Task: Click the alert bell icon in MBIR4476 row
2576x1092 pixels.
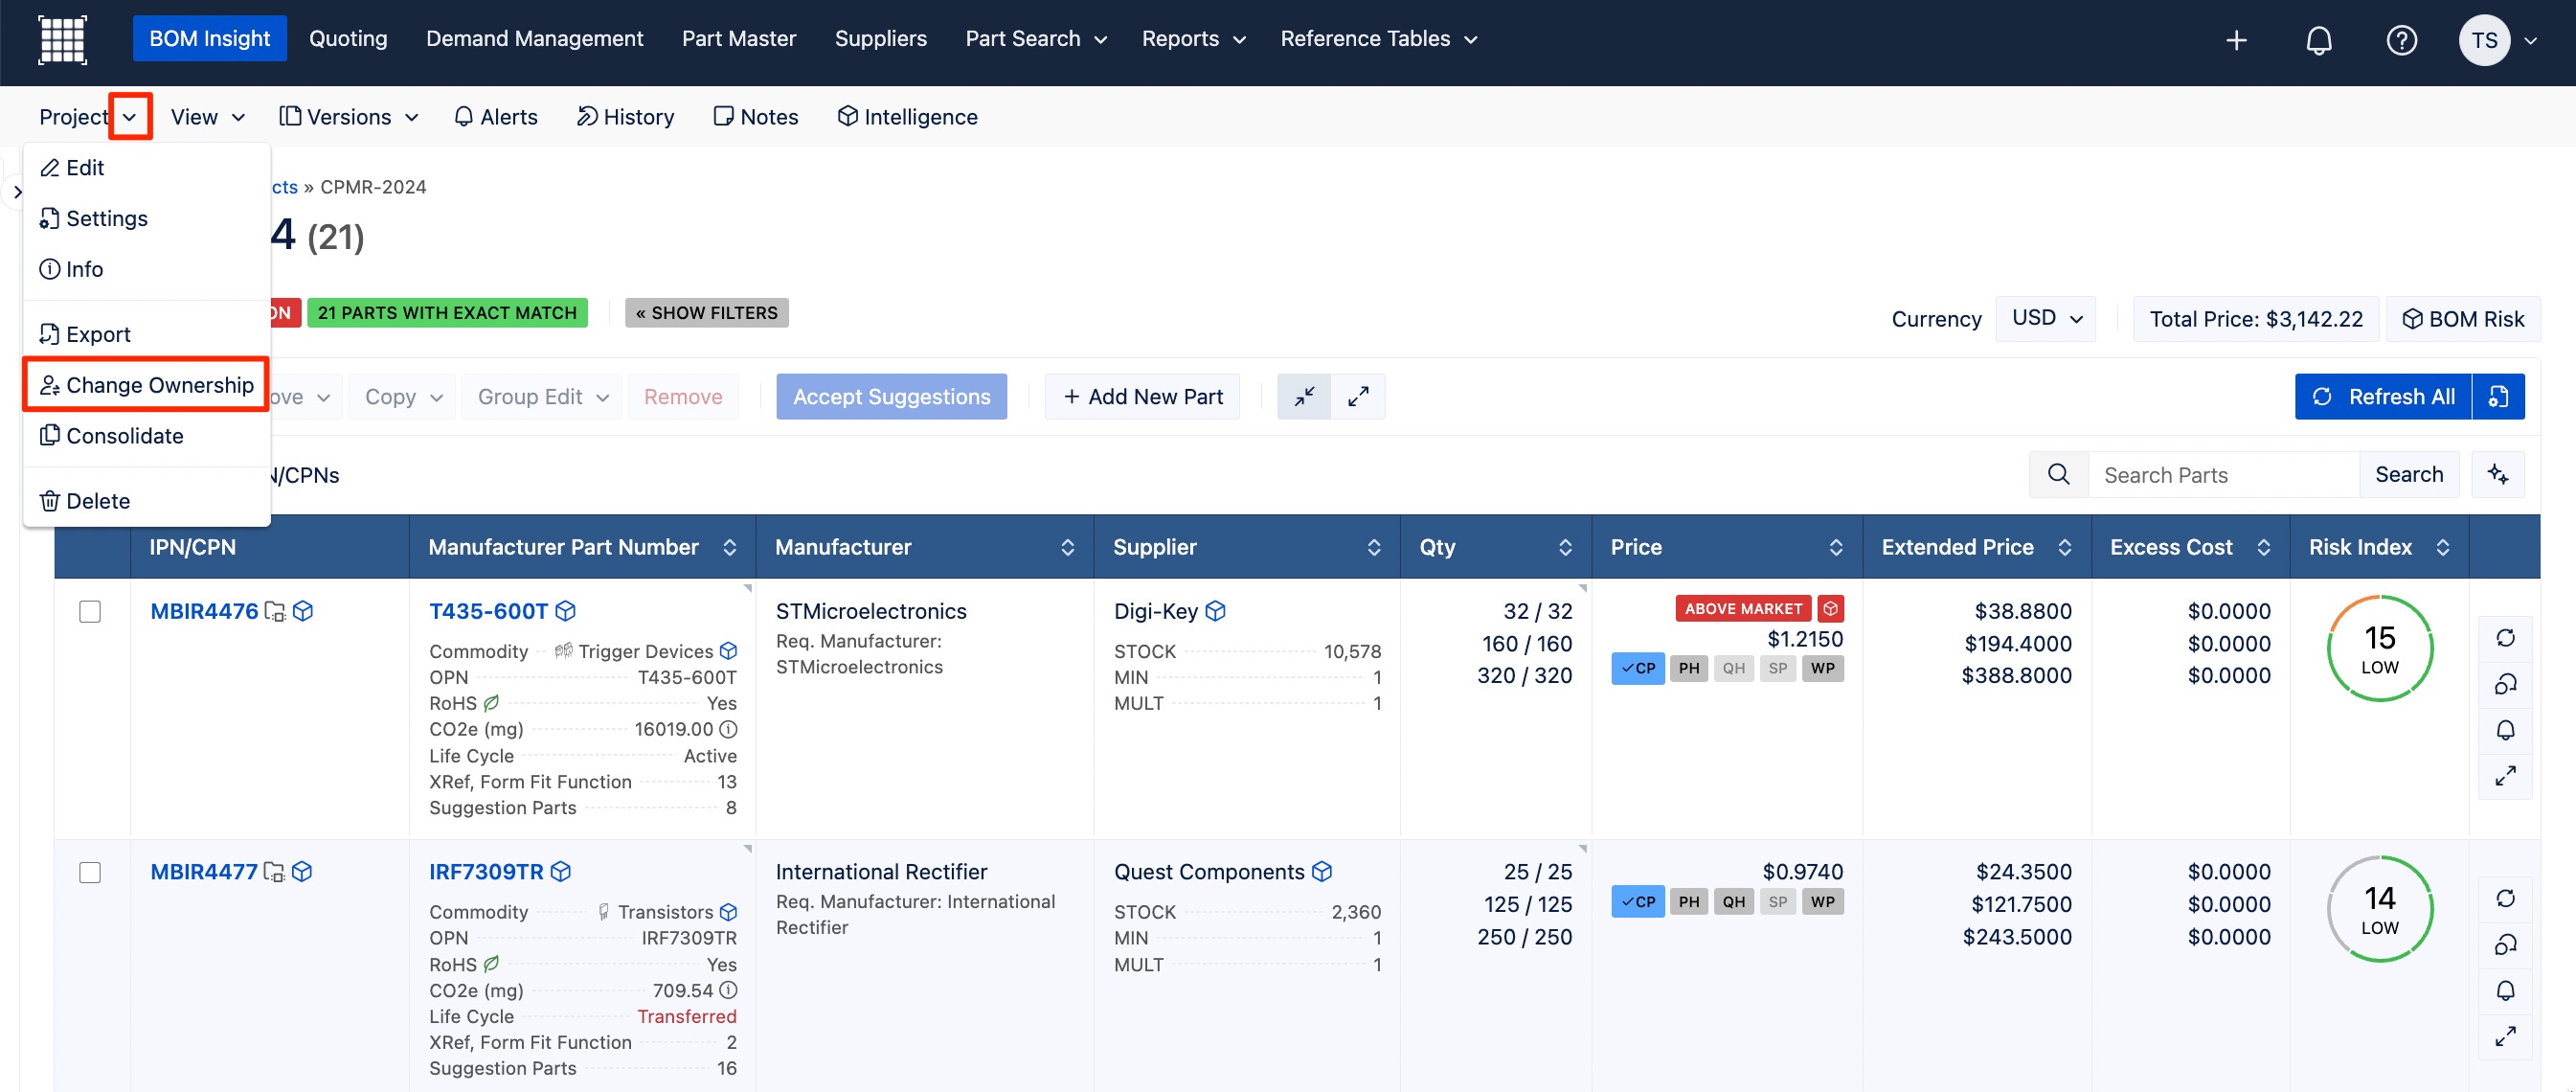Action: tap(2505, 730)
